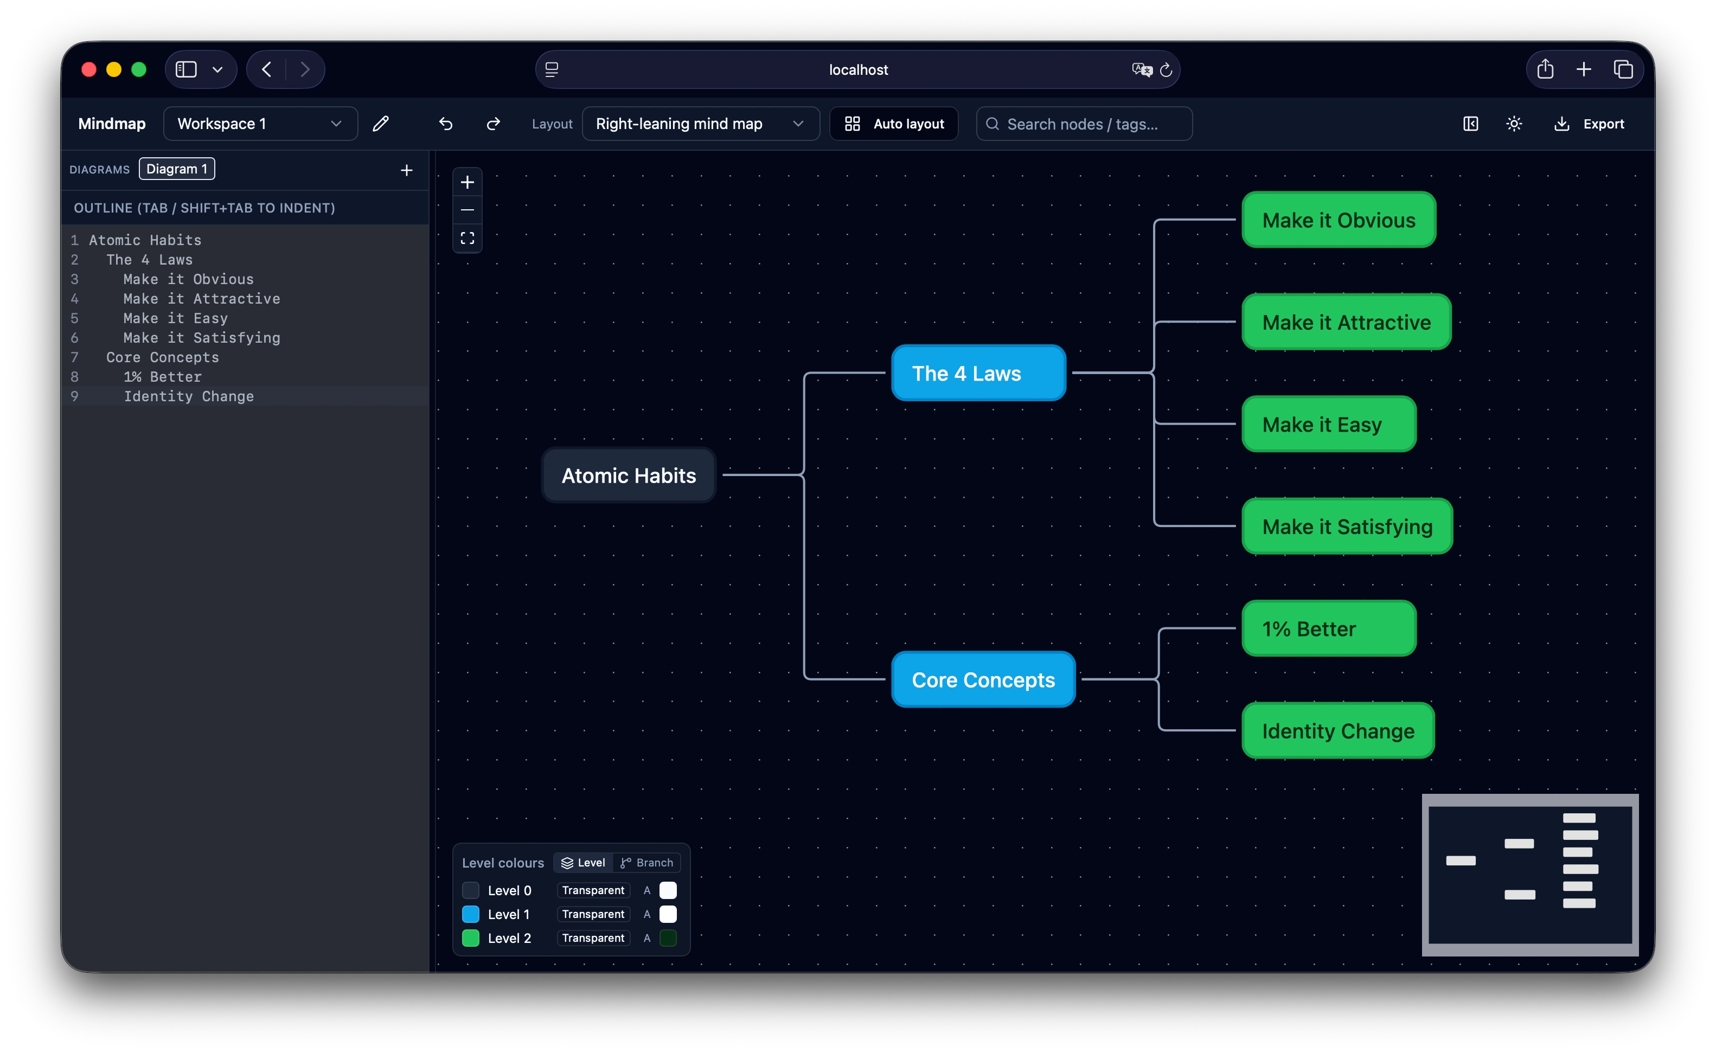Open Level 0 fill colour swatch
Screen dimensions: 1716x1053
(x=471, y=890)
